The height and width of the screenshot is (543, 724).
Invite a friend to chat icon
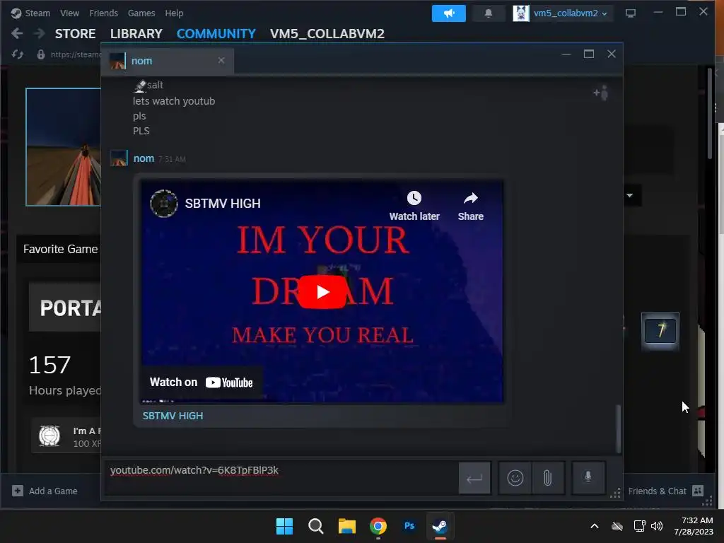tap(601, 93)
